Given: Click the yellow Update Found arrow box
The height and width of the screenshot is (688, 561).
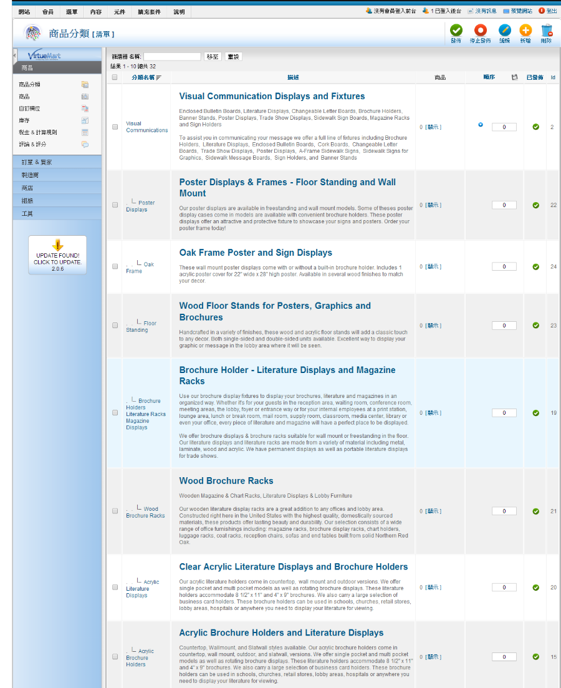Looking at the screenshot, I should [x=57, y=254].
